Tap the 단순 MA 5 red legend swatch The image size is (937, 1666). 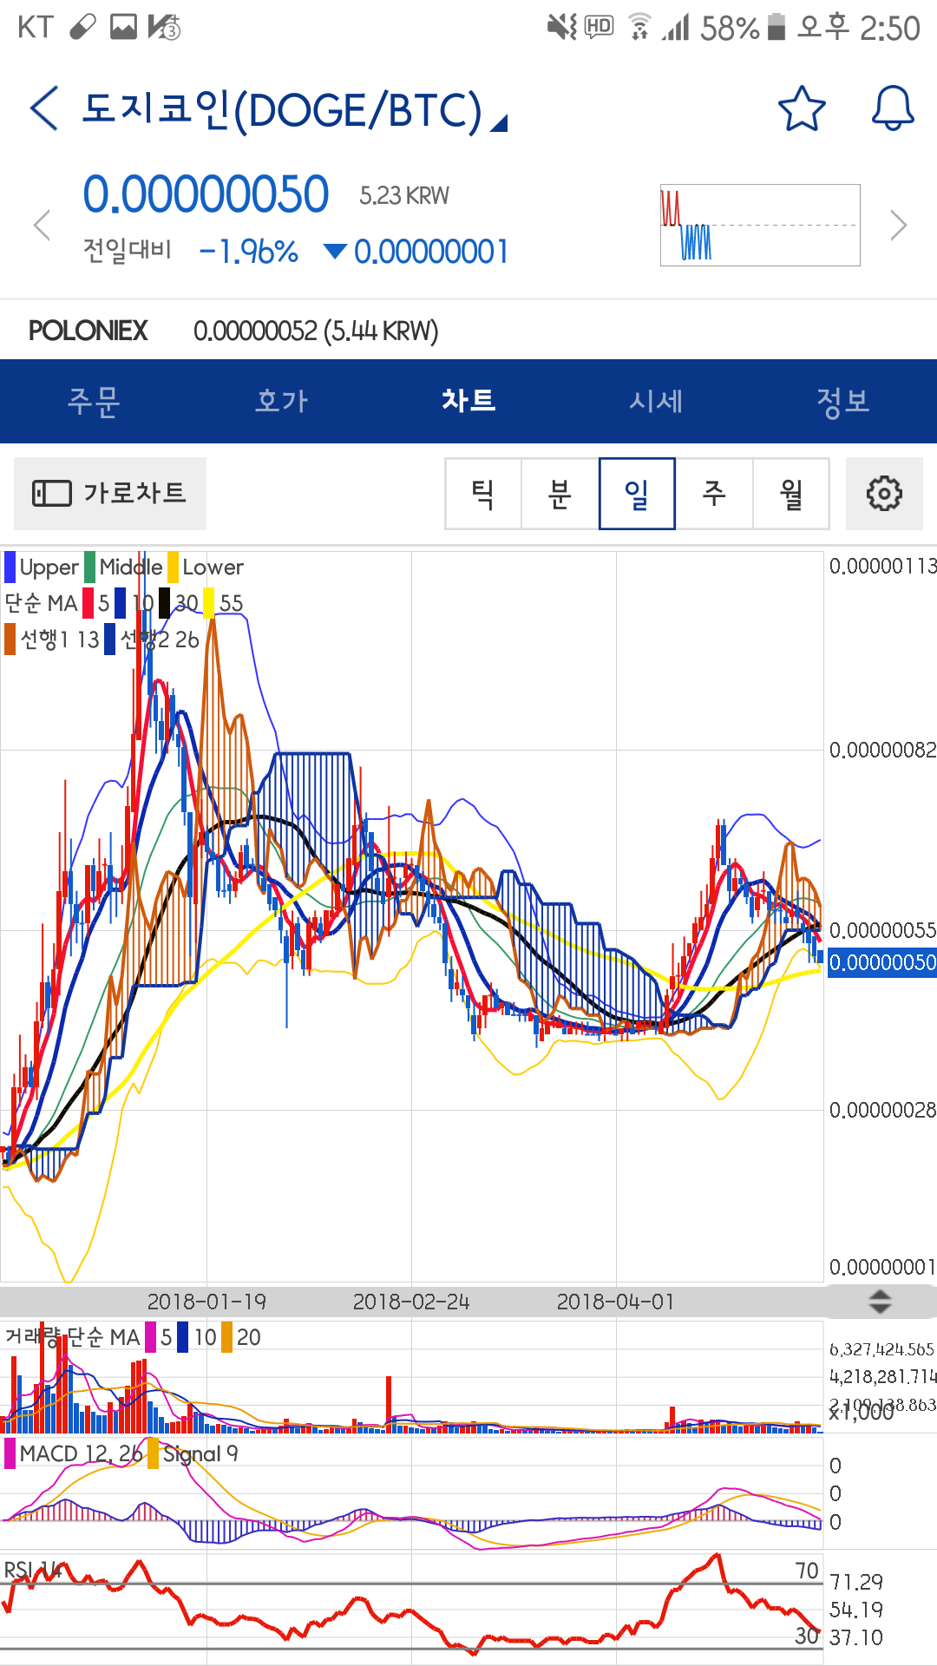tap(88, 603)
